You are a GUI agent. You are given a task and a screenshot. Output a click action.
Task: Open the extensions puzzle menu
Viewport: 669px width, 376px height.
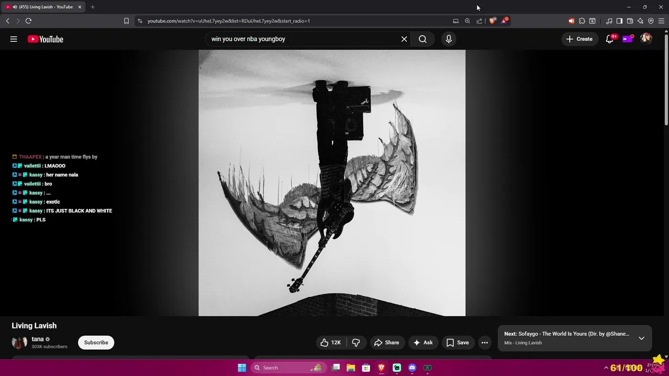pyautogui.click(x=582, y=21)
